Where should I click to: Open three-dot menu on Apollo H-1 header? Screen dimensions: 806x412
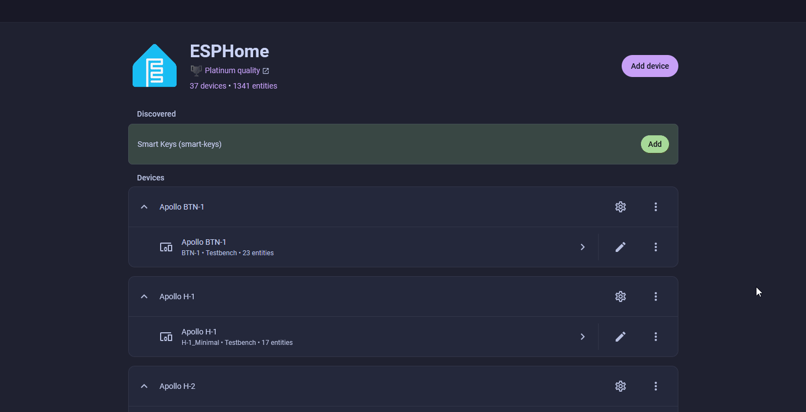(x=655, y=296)
